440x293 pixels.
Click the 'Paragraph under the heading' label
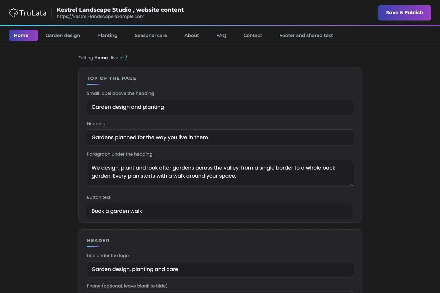point(120,154)
